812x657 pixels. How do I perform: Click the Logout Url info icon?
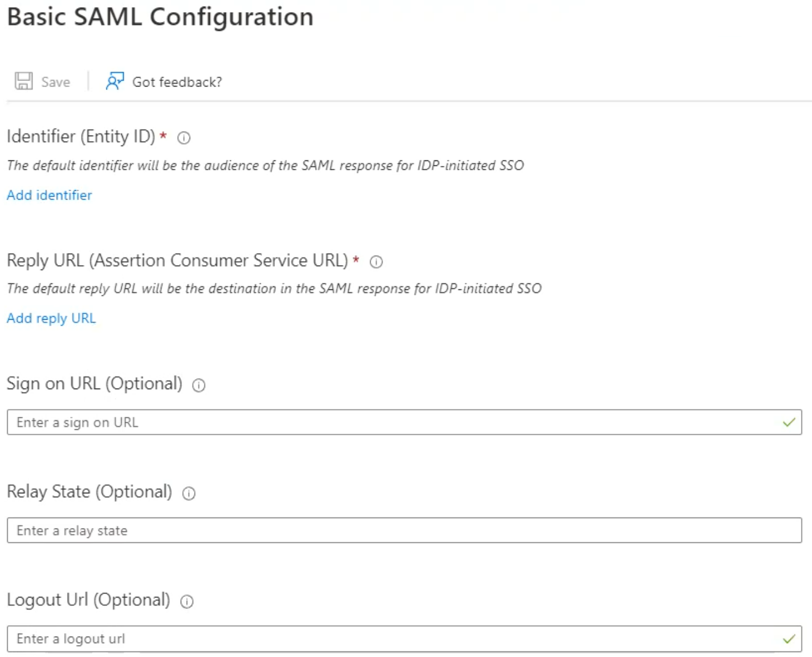[187, 602]
